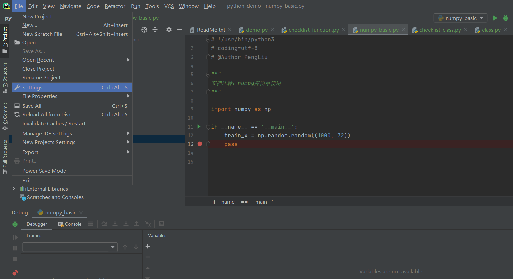Click the if __name__ breadcrumb

(243, 202)
